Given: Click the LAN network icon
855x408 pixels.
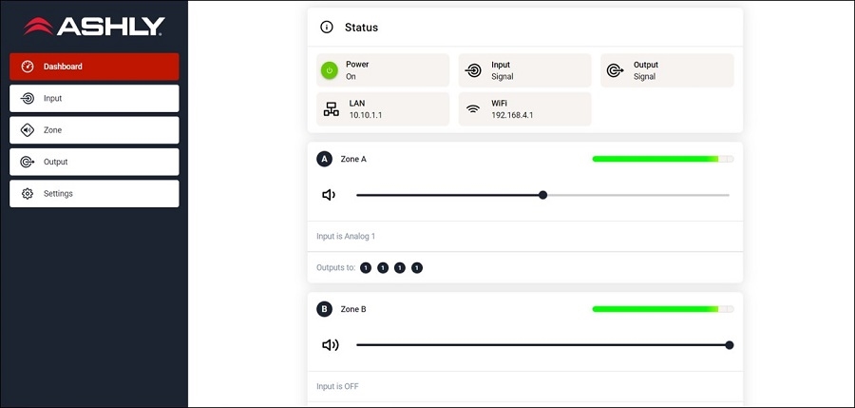Looking at the screenshot, I should click(x=331, y=108).
